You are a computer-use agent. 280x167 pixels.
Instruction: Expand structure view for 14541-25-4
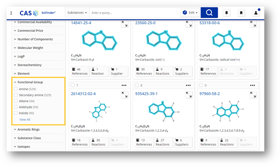pyautogui.click(x=124, y=24)
